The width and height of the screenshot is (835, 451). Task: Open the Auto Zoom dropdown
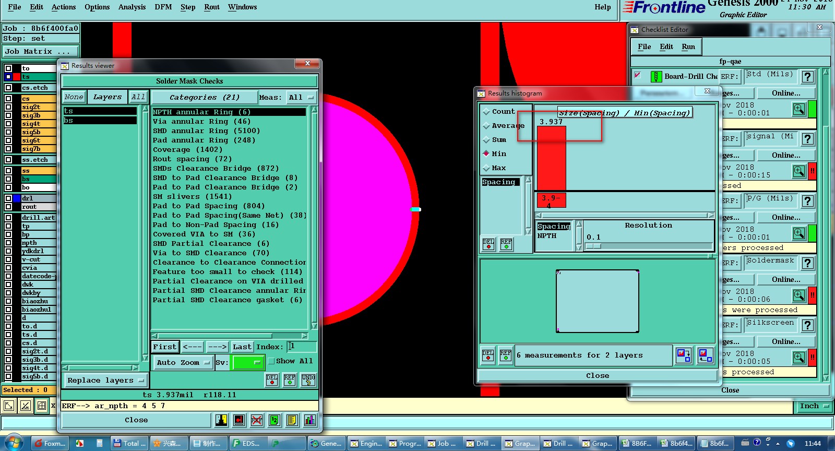click(x=183, y=363)
